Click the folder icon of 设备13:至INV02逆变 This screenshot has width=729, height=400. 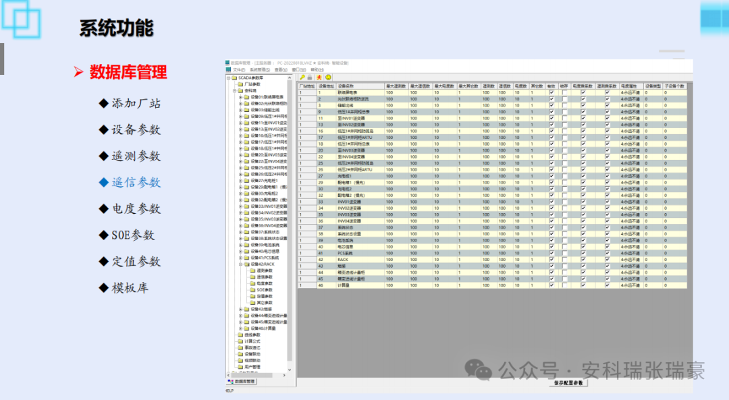click(247, 129)
